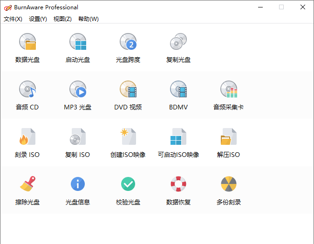Screen dimensions: 314x244
Task: Start the 创建ISO映像 tool
Action: [128, 143]
